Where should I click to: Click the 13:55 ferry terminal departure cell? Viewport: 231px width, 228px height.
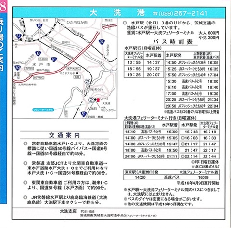[134, 62]
